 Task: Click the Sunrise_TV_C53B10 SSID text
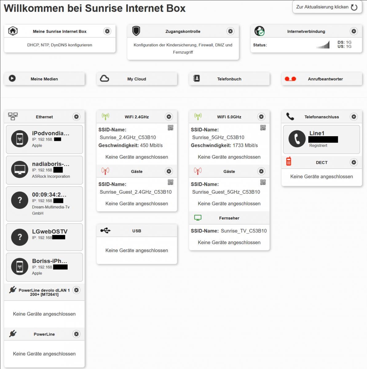(x=244, y=231)
